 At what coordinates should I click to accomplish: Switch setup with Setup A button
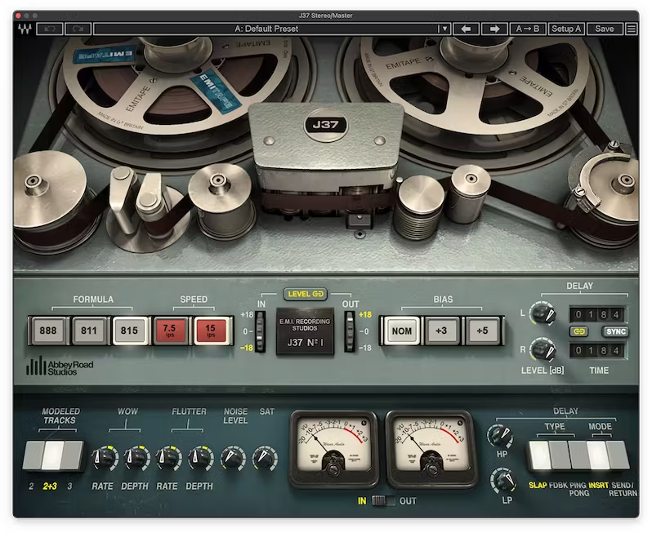pos(566,29)
